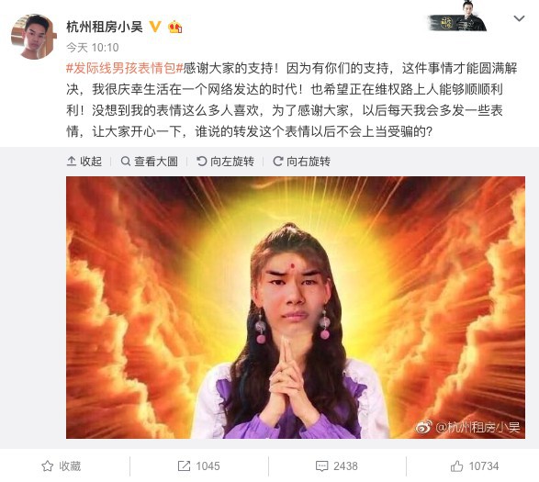This screenshot has height=482, width=539.
Task: Click the clockwise rotate arrow icon
Action: click(277, 161)
